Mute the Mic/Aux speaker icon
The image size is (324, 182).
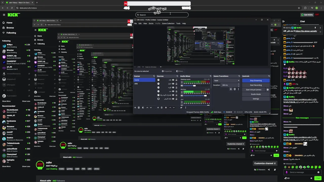coord(182,96)
